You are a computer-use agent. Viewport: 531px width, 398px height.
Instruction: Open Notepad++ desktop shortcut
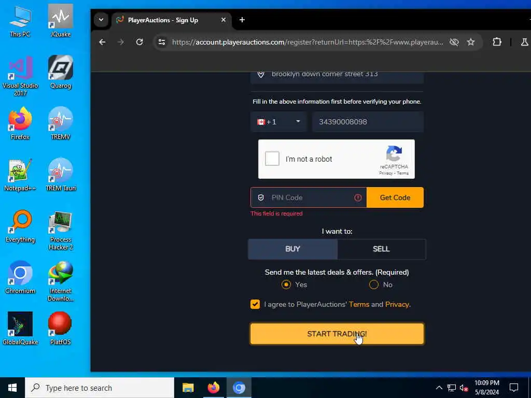tap(20, 175)
